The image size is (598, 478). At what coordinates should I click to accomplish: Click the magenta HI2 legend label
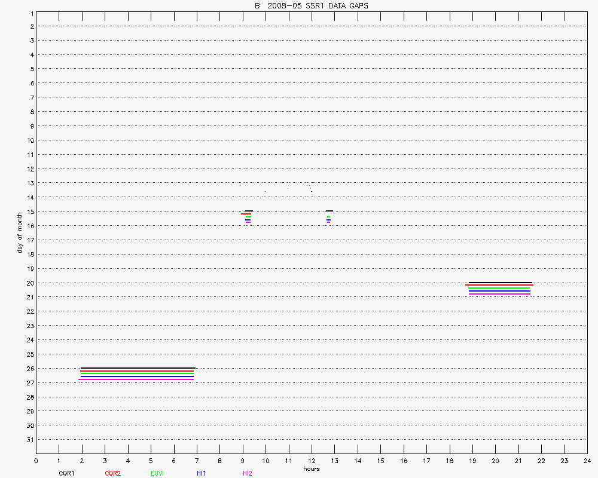248,473
